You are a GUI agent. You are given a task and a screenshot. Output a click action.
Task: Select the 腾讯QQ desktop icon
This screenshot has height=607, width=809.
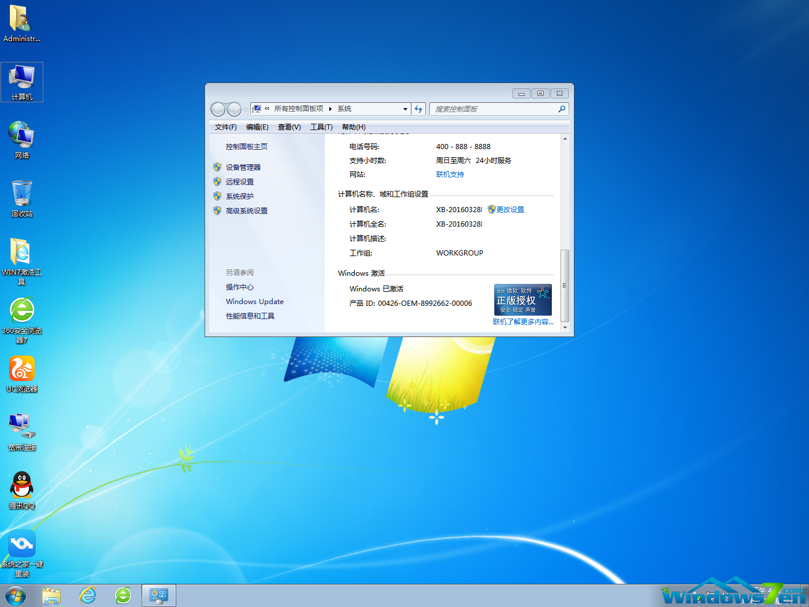[x=22, y=491]
